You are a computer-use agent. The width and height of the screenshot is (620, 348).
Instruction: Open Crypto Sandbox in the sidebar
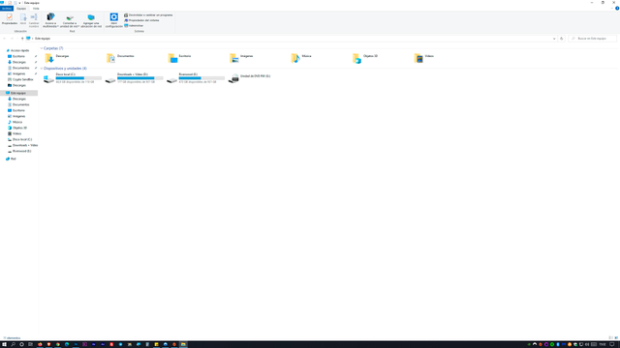tap(19, 79)
